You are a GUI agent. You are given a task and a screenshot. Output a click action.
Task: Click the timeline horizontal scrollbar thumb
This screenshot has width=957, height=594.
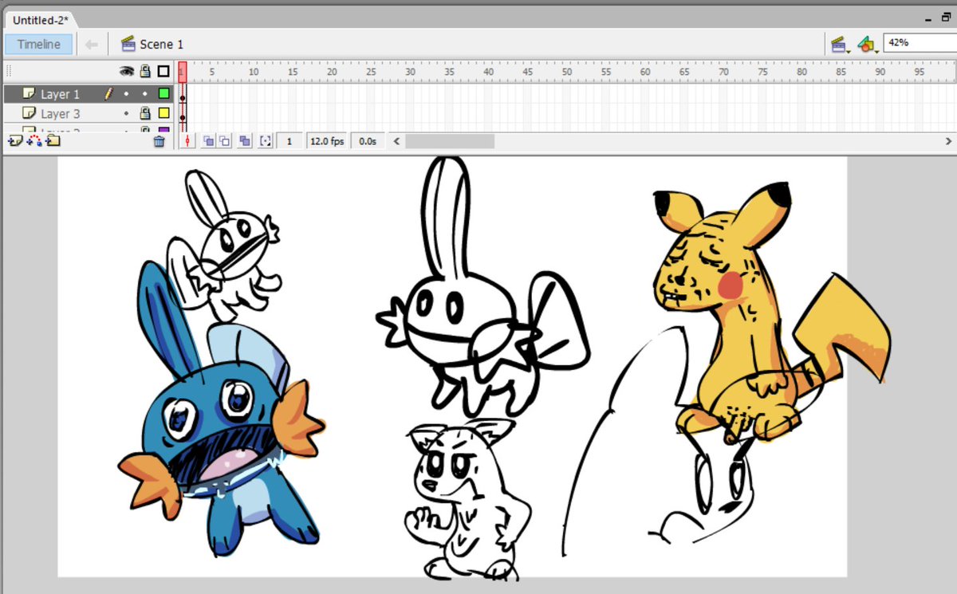450,141
